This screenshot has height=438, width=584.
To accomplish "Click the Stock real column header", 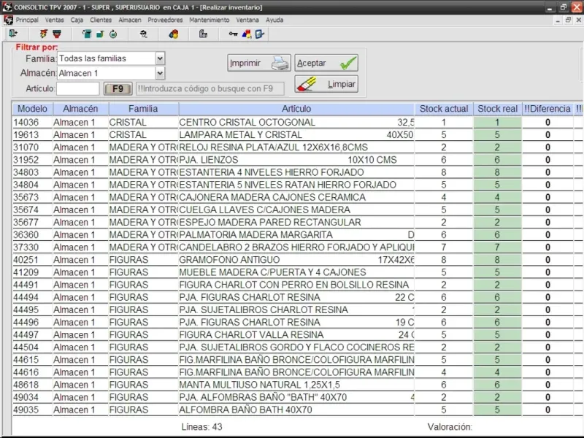I will (x=498, y=109).
